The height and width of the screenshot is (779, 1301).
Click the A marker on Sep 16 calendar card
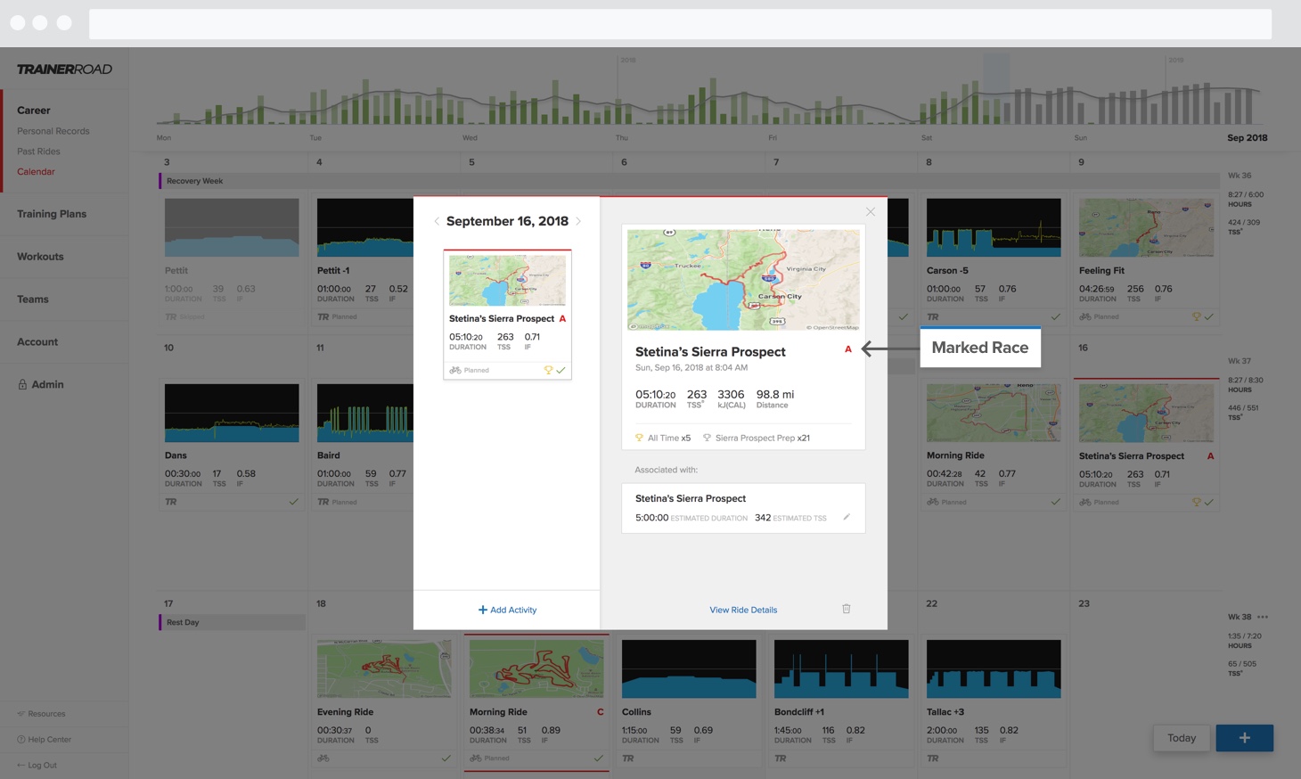[x=1210, y=456]
